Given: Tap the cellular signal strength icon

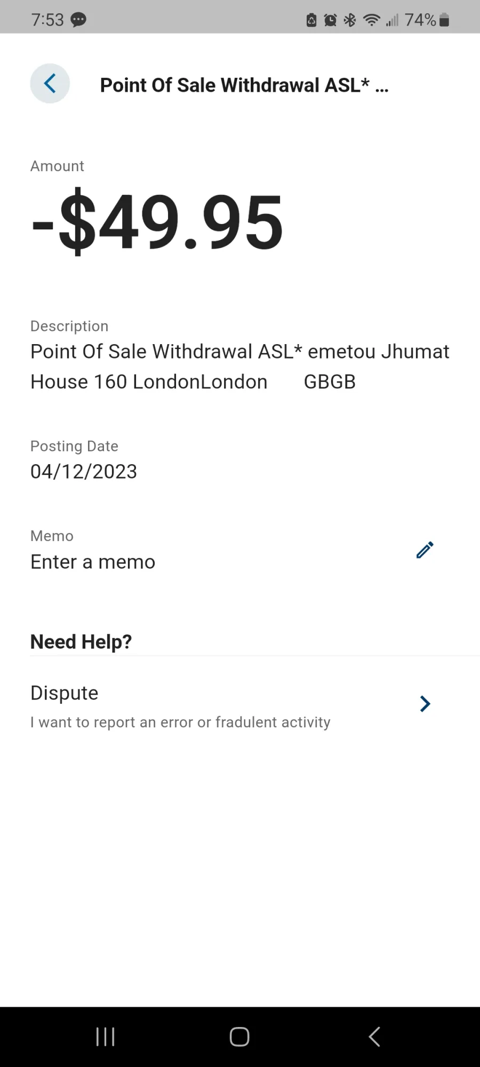Looking at the screenshot, I should [x=393, y=20].
